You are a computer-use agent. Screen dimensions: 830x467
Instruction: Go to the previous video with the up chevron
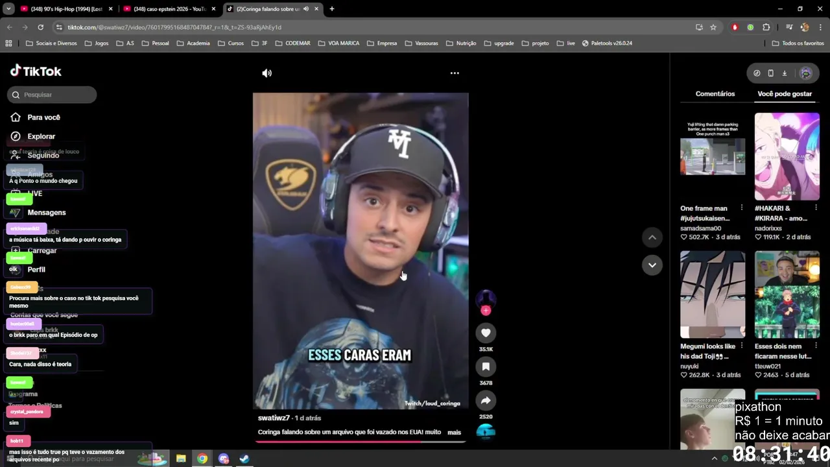652,237
